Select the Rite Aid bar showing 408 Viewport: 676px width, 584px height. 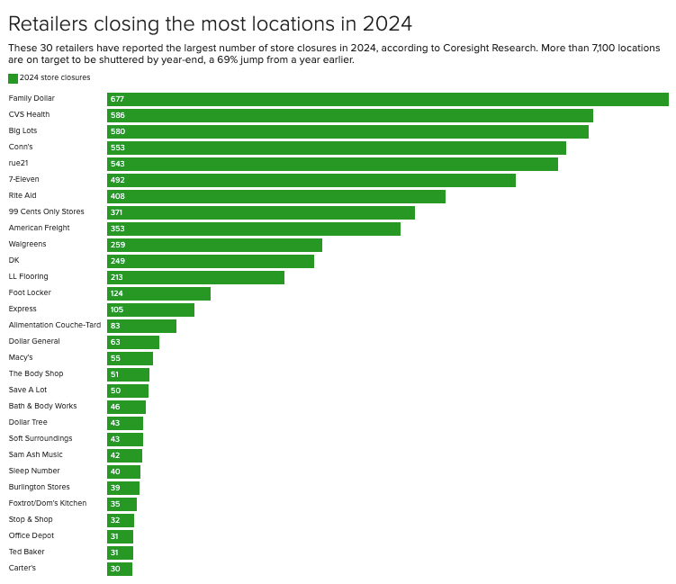[x=276, y=196]
